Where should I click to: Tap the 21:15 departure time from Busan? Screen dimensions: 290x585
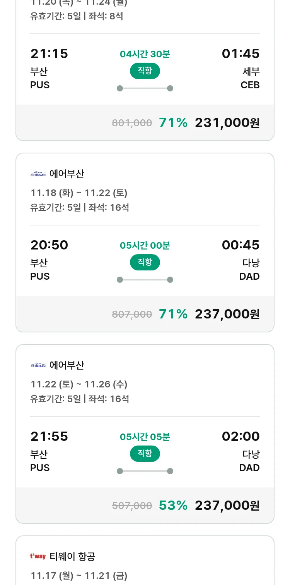49,54
